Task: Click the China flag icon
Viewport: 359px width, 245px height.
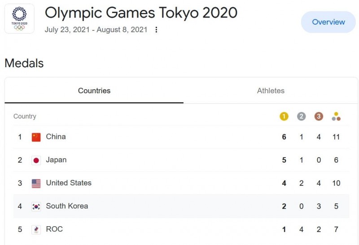Action: 36,137
